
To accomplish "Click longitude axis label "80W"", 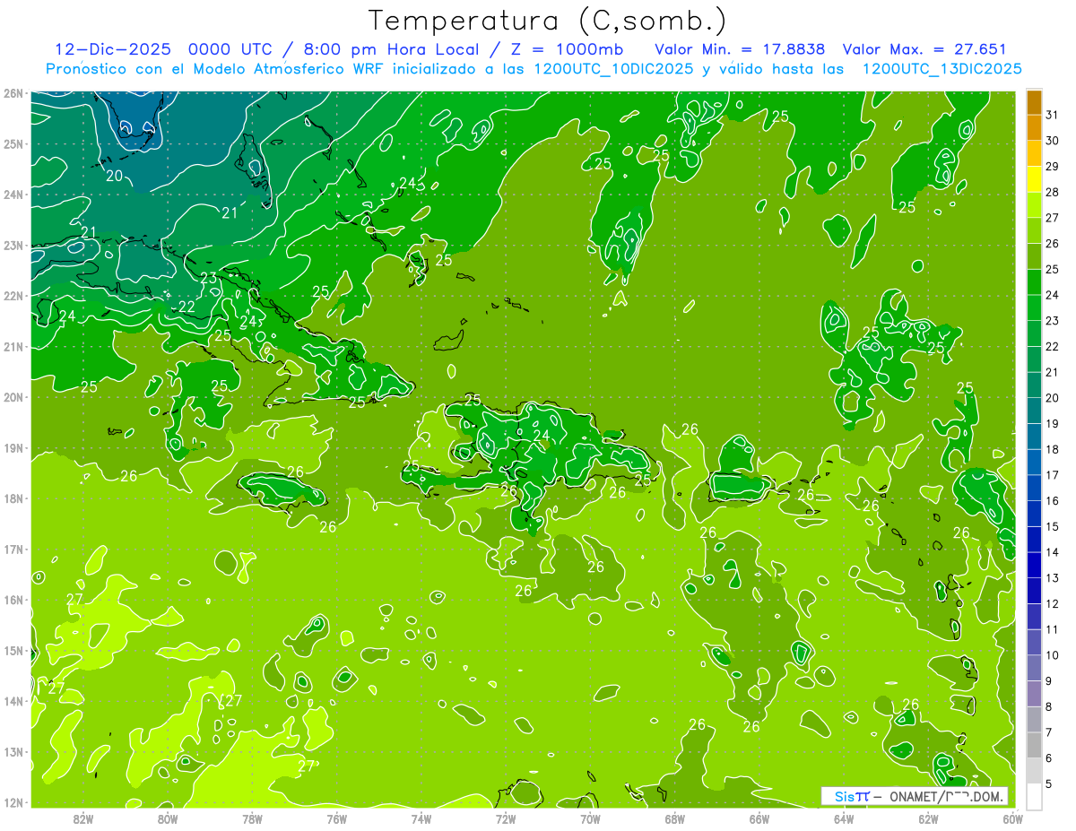I will pyautogui.click(x=168, y=818).
